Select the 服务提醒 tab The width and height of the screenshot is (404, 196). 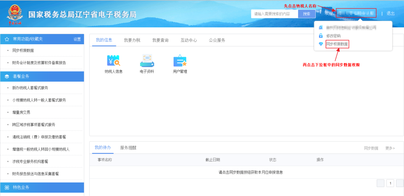click(x=128, y=148)
